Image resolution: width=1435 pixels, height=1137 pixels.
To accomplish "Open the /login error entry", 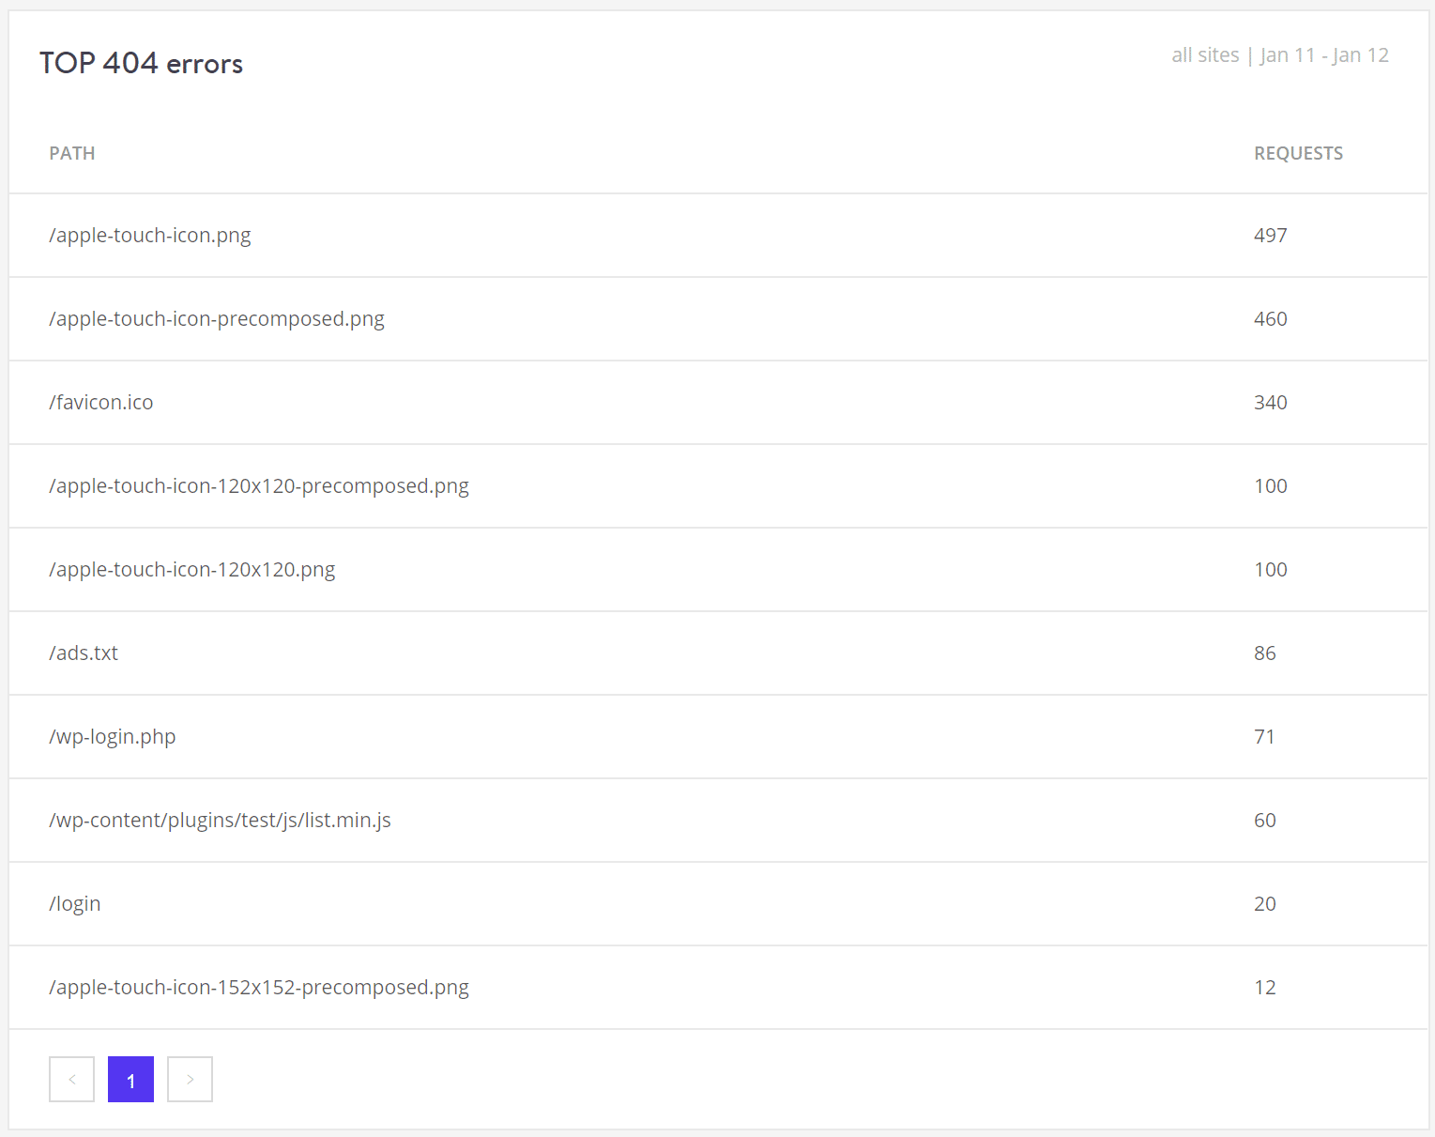I will [x=74, y=903].
